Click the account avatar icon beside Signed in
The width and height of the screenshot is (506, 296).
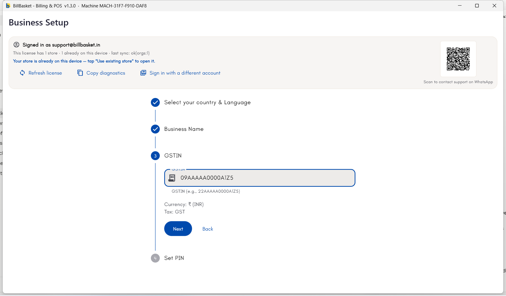pos(17,45)
